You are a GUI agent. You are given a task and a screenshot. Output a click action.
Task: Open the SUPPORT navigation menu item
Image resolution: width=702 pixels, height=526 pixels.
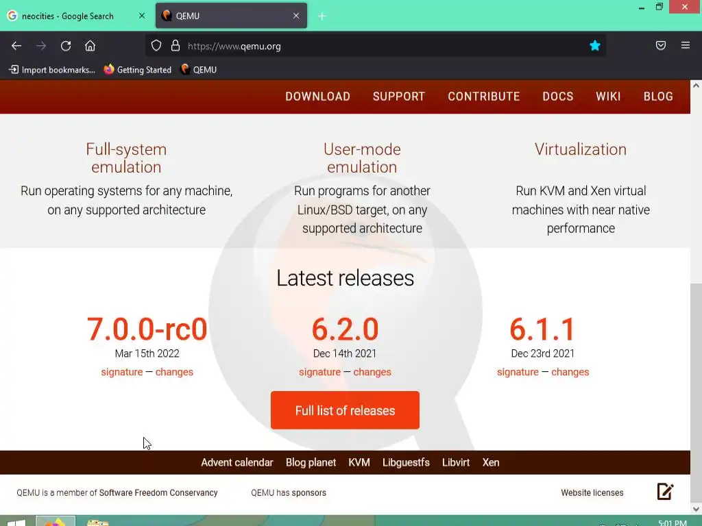pyautogui.click(x=399, y=96)
